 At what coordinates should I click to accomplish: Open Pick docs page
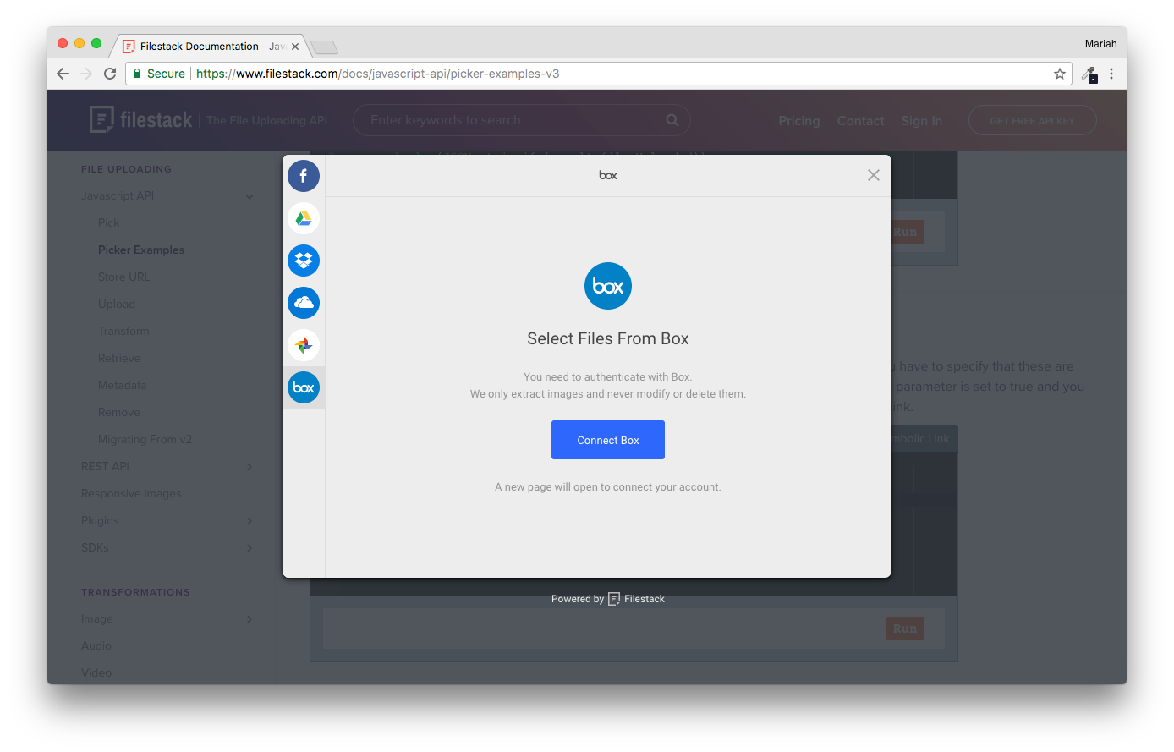point(108,222)
